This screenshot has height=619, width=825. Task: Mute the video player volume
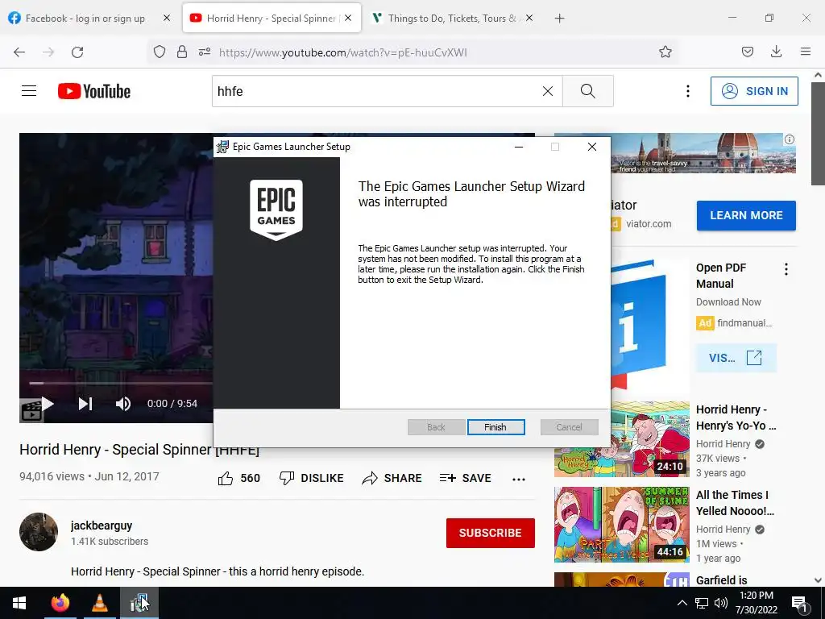coord(123,404)
